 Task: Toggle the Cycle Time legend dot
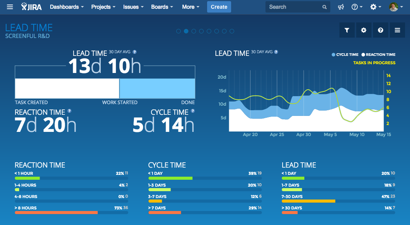click(333, 55)
